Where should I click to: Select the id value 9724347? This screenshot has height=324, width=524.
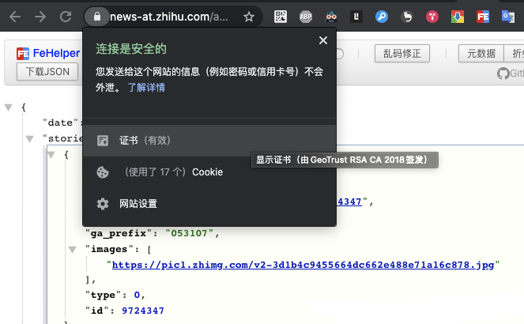pos(143,311)
